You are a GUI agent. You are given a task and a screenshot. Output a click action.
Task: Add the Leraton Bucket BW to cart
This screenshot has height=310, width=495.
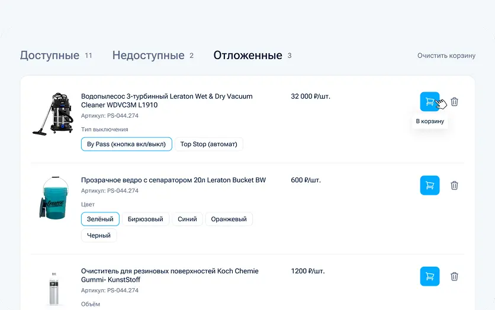[430, 185]
